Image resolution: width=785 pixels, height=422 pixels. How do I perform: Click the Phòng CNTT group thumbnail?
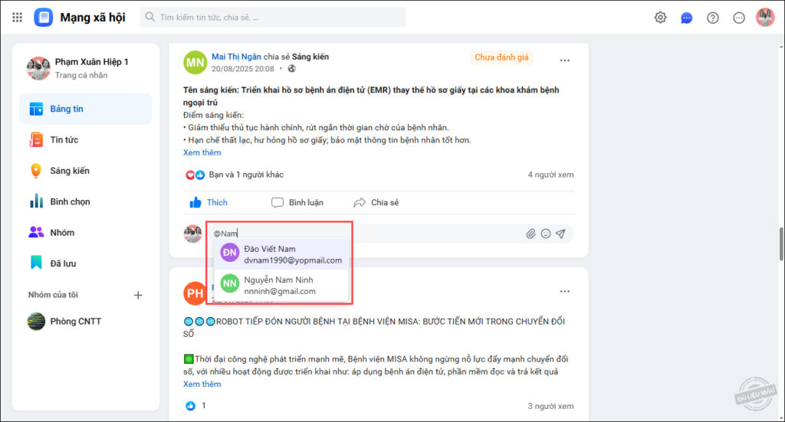[x=36, y=322]
